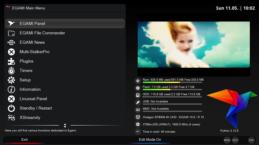Click the Flash chip status icon

[x=137, y=88]
